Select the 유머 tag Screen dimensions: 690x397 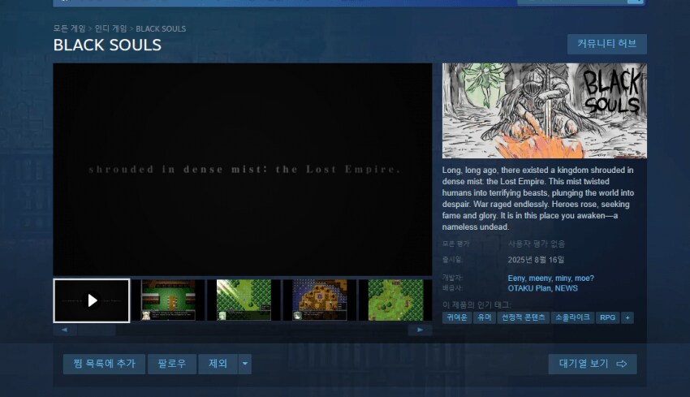point(485,317)
